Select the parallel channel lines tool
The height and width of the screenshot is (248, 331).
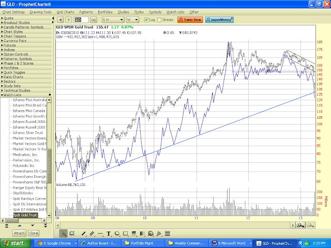tap(92, 234)
